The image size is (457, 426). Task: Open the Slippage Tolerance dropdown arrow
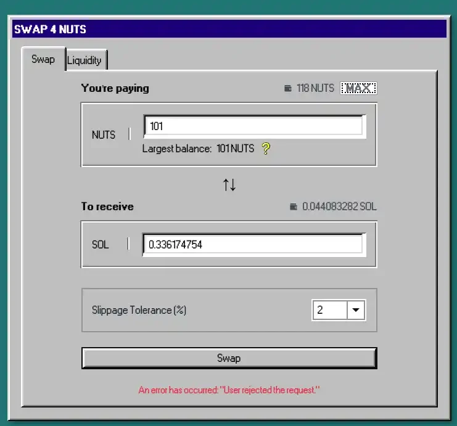[356, 310]
